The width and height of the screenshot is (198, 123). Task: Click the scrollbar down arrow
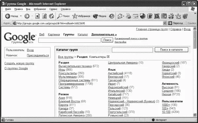(x=195, y=115)
